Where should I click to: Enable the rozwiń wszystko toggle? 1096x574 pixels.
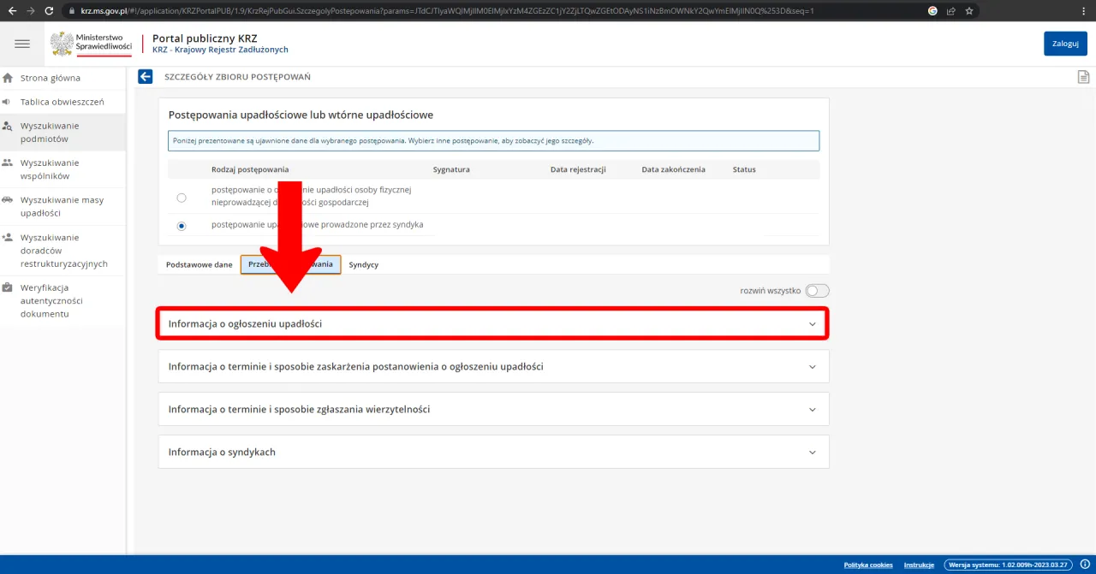click(817, 291)
